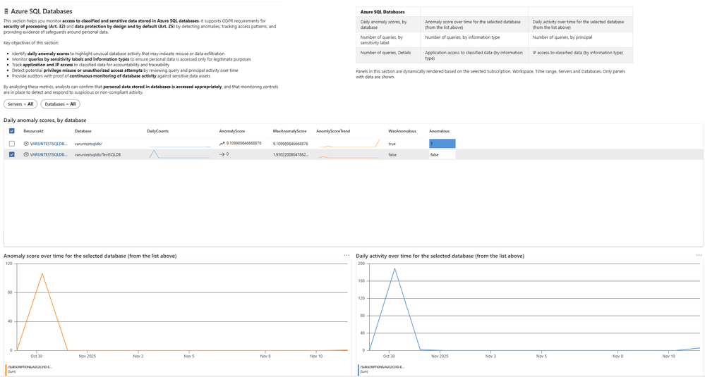Image resolution: width=705 pixels, height=377 pixels.
Task: Open the Databases = All filter
Action: tap(60, 104)
